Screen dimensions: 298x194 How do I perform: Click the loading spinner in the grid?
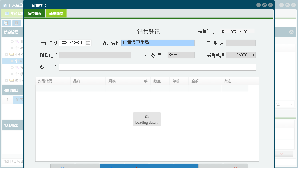pyautogui.click(x=147, y=116)
